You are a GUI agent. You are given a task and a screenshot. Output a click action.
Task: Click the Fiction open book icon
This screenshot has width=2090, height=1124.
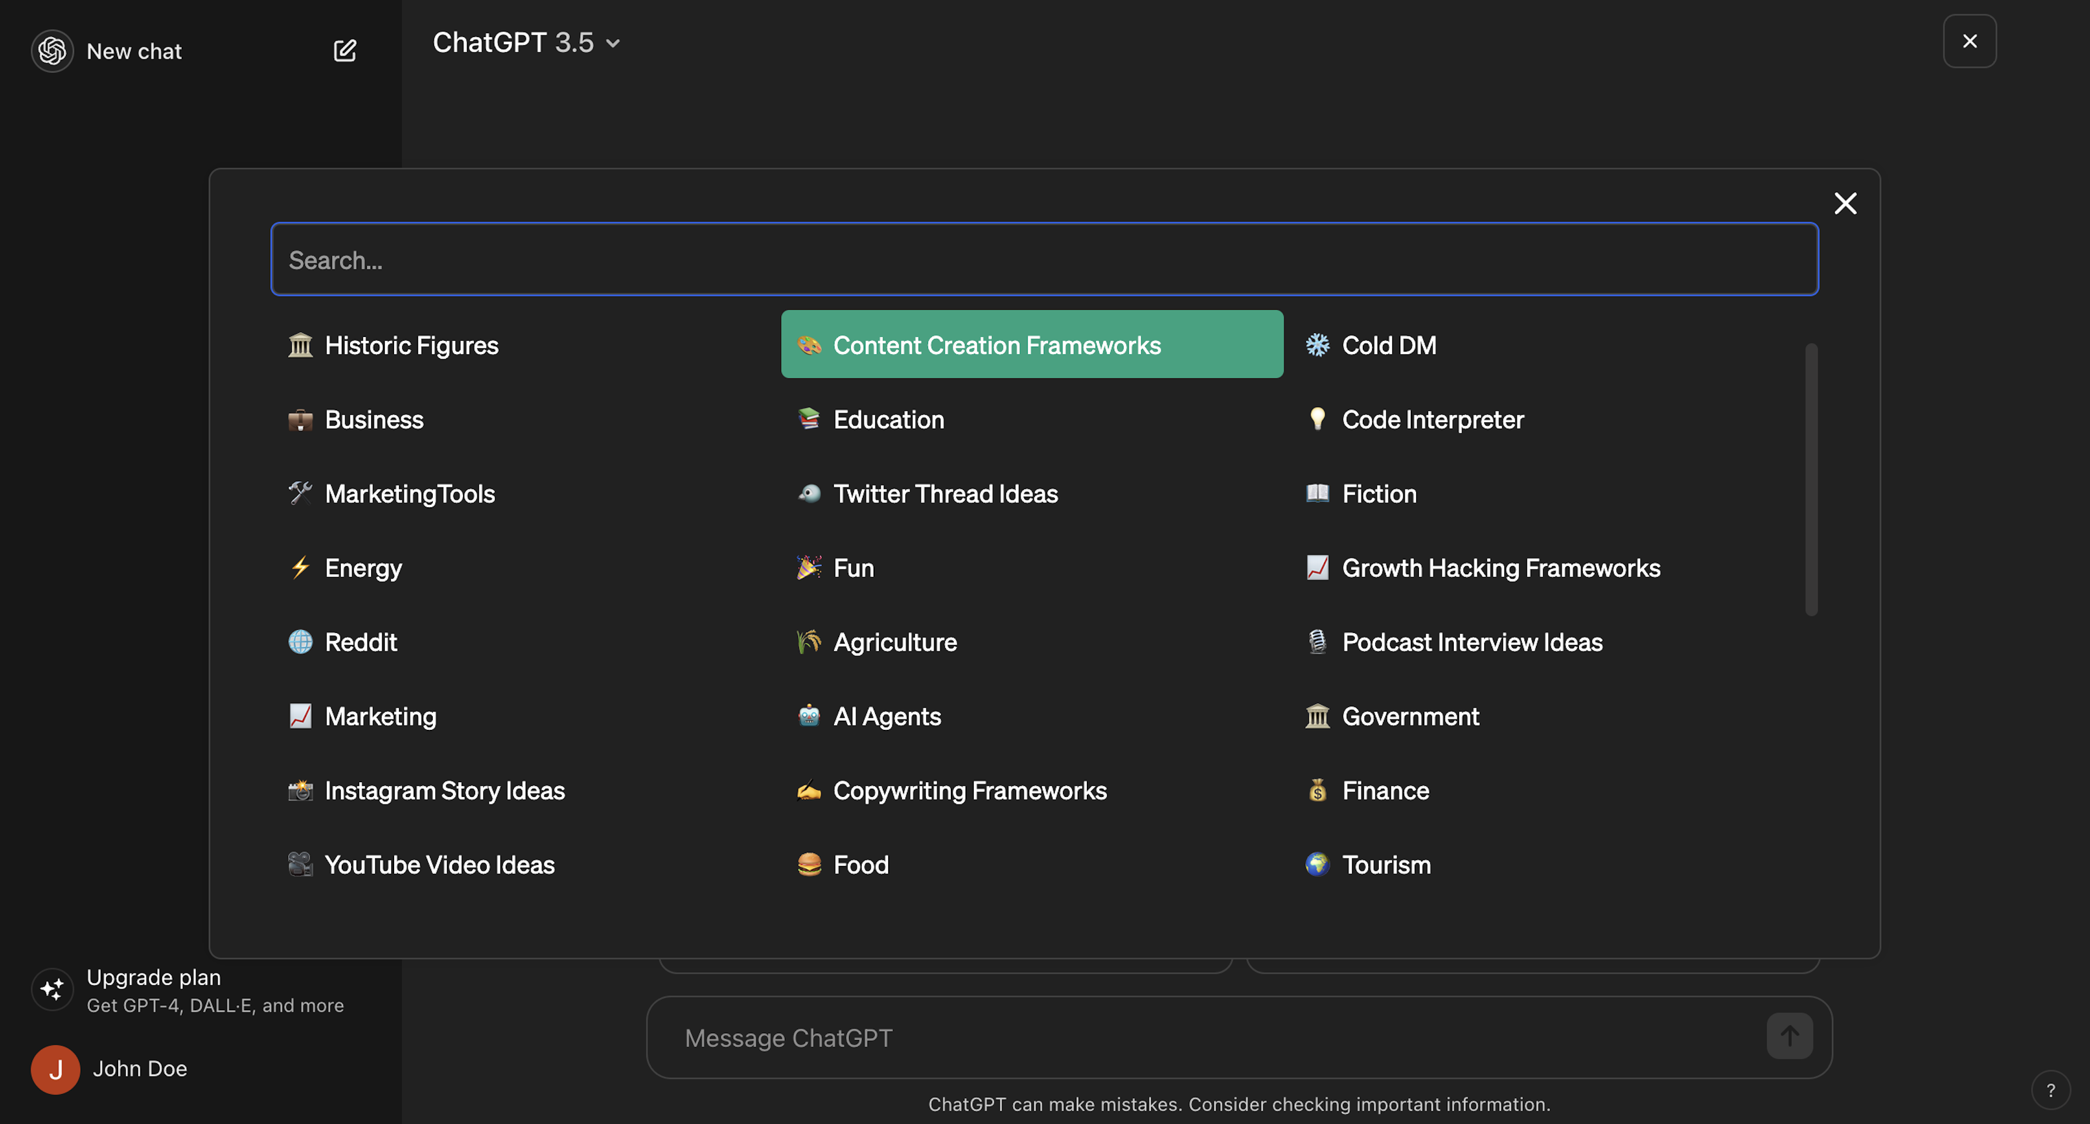[1318, 494]
